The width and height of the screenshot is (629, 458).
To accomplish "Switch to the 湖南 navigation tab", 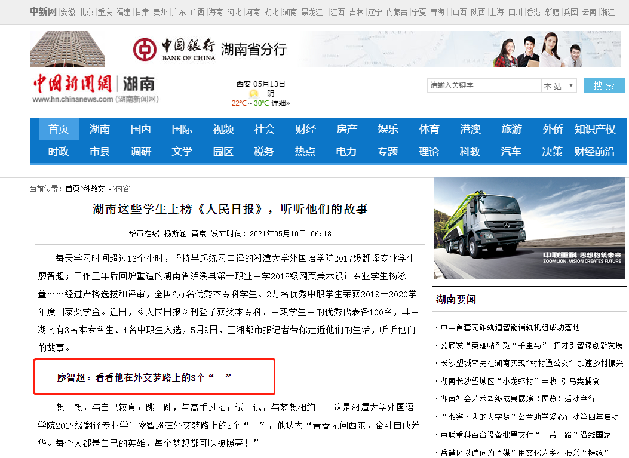I will (x=99, y=129).
